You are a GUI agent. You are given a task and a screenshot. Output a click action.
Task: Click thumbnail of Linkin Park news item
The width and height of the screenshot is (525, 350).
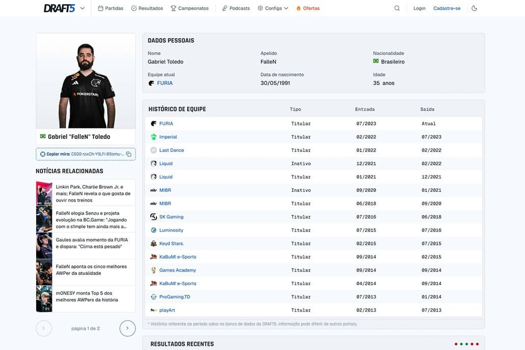tap(44, 193)
